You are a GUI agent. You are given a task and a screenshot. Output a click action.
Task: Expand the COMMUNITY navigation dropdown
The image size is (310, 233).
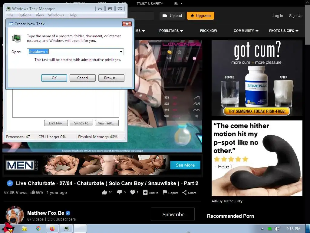click(x=246, y=31)
